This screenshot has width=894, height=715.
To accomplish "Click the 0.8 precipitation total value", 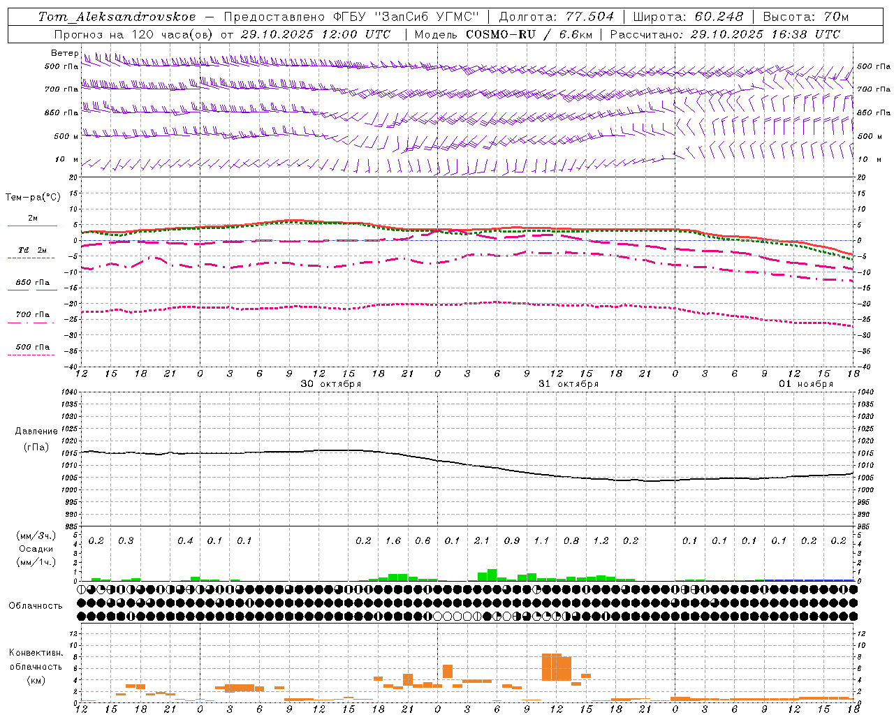I will (x=571, y=541).
